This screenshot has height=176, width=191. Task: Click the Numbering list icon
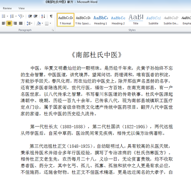pyautogui.click(x=12, y=16)
